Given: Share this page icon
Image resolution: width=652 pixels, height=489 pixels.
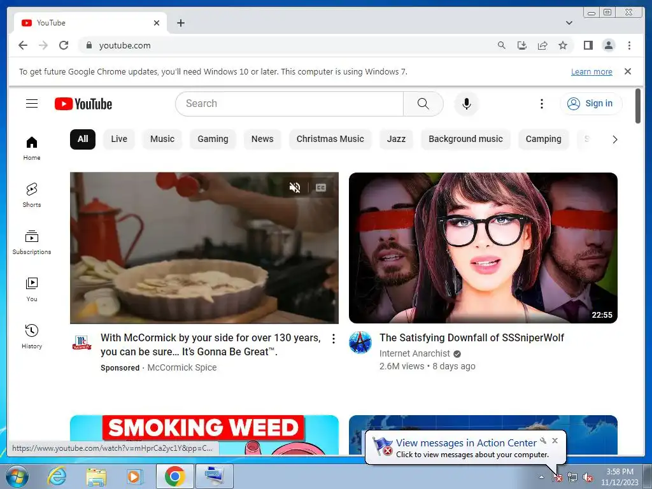Looking at the screenshot, I should pyautogui.click(x=542, y=45).
